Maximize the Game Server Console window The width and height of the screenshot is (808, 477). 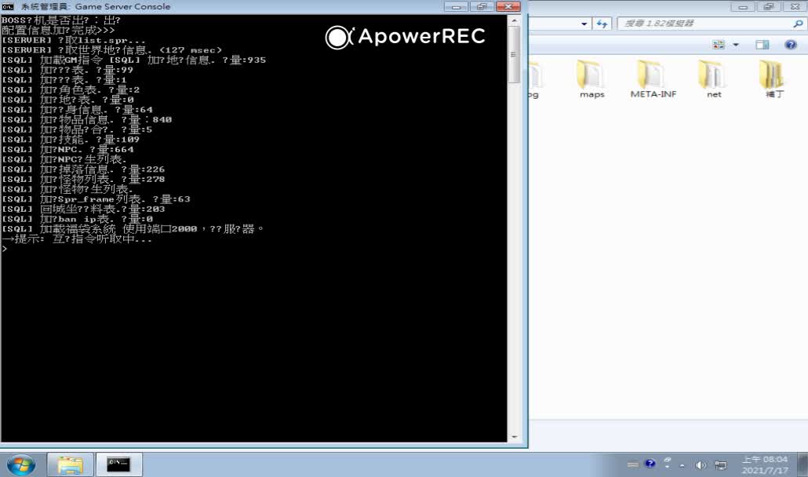[x=482, y=7]
